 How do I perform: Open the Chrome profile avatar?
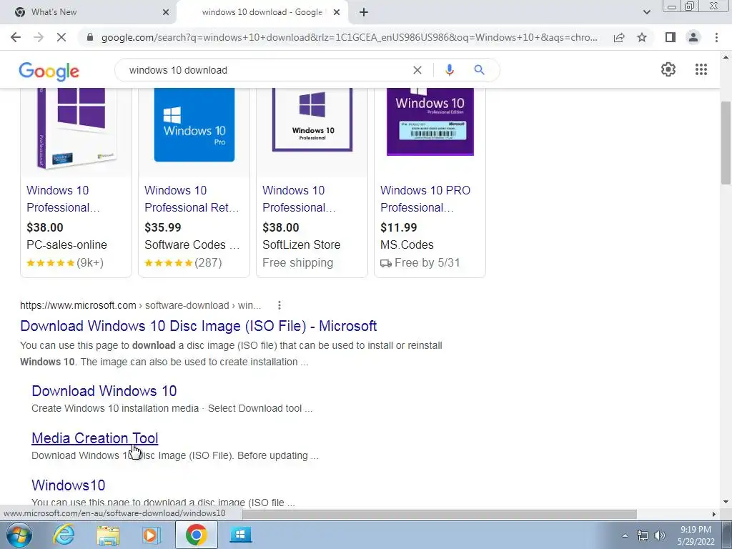coord(693,37)
